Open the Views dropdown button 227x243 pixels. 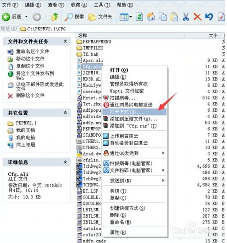coord(126,17)
